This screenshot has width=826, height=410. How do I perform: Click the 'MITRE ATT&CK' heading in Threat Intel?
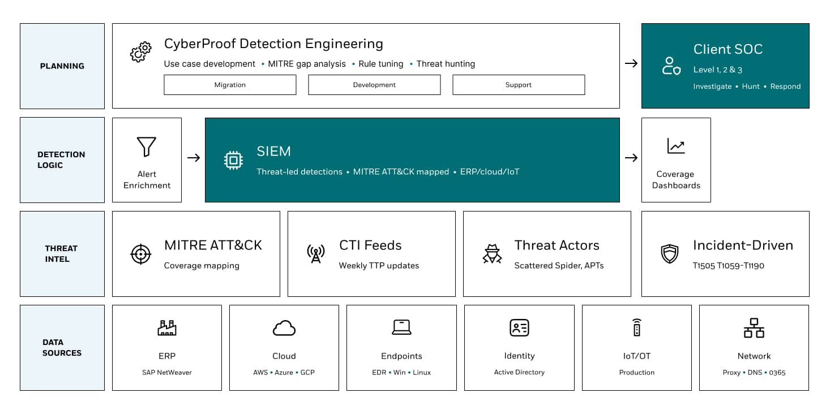pyautogui.click(x=213, y=245)
